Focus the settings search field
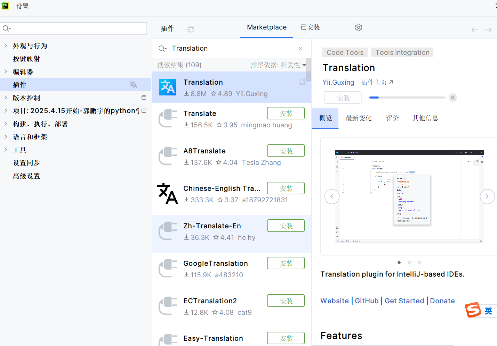This screenshot has width=497, height=346. click(74, 28)
